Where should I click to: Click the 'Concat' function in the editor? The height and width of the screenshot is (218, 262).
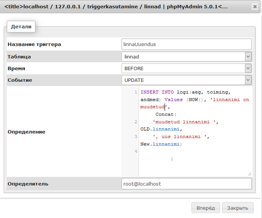164,114
